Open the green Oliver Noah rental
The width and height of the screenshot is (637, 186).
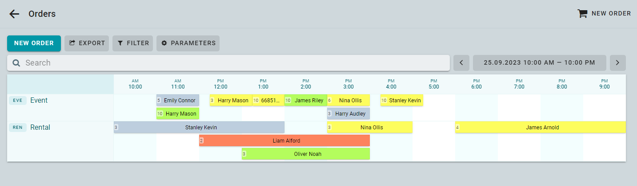click(306, 154)
